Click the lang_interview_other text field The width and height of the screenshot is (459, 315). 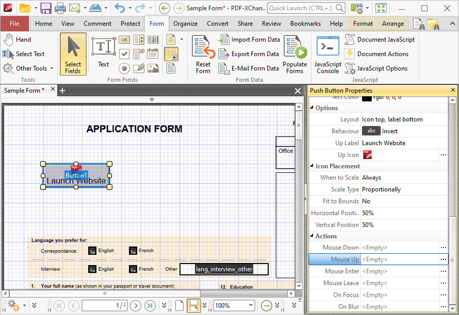[224, 269]
